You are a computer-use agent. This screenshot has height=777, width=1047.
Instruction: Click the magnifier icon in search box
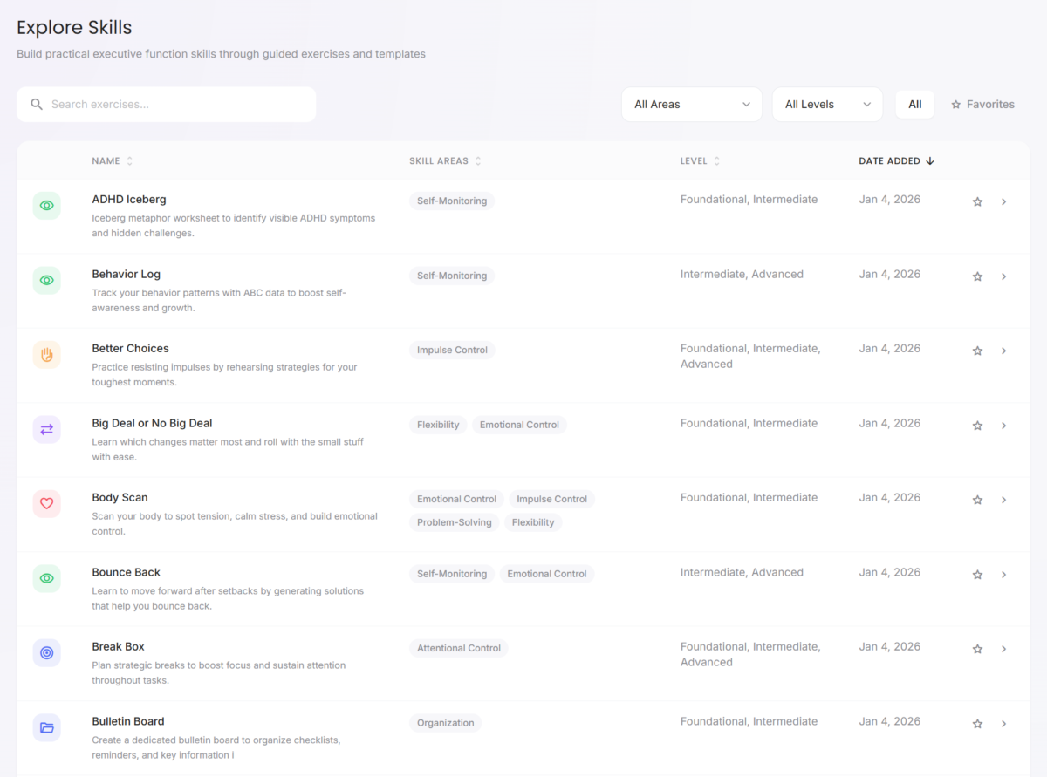tap(37, 105)
